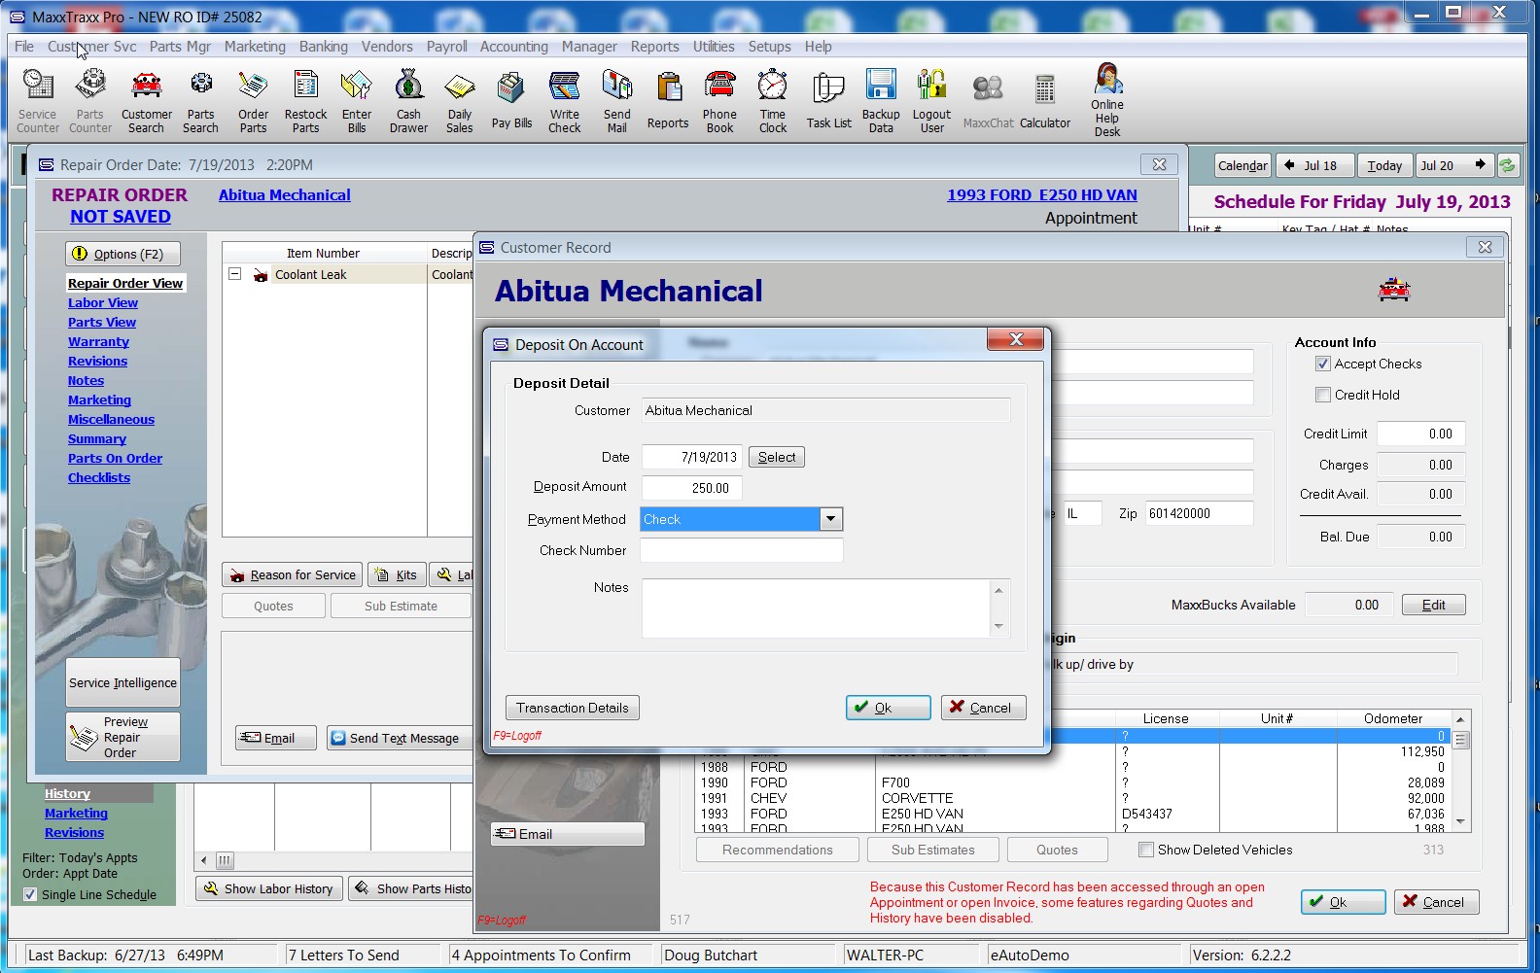Advance schedule to Jul 20
The image size is (1540, 973).
pyautogui.click(x=1453, y=165)
